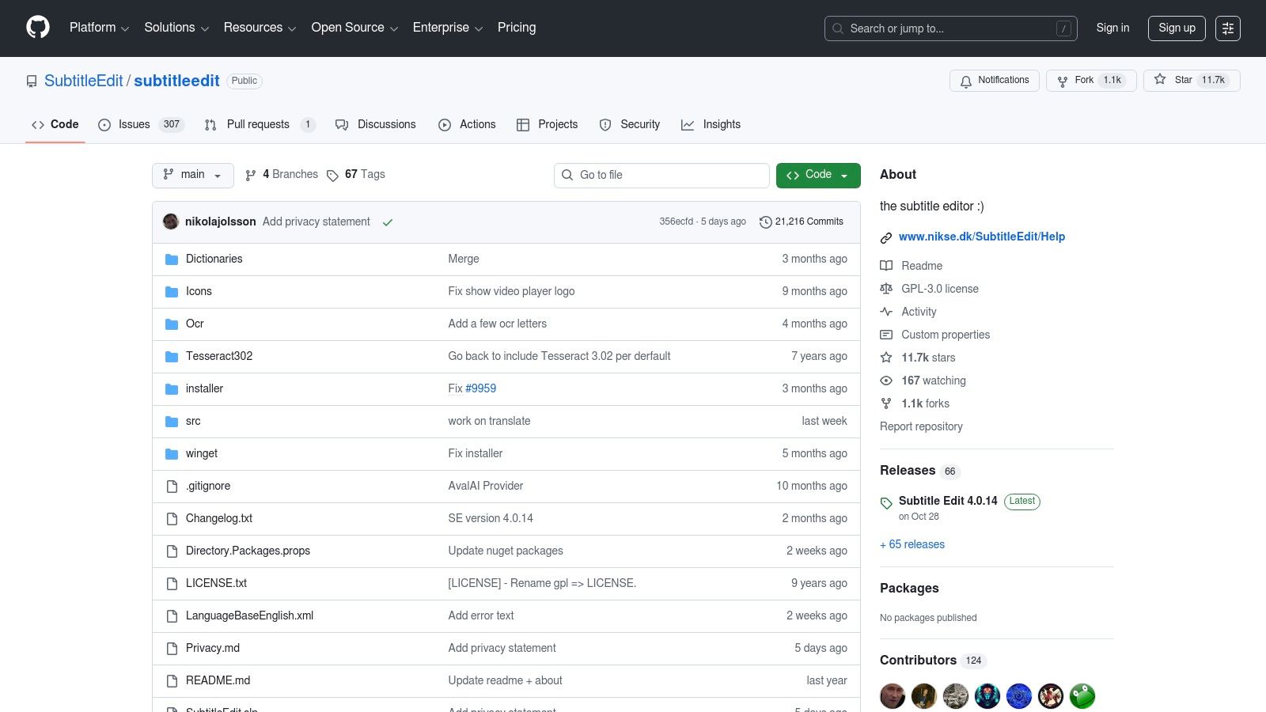Open the settings icon beside Sign up

click(x=1227, y=28)
